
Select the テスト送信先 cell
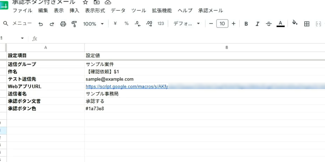[45, 79]
